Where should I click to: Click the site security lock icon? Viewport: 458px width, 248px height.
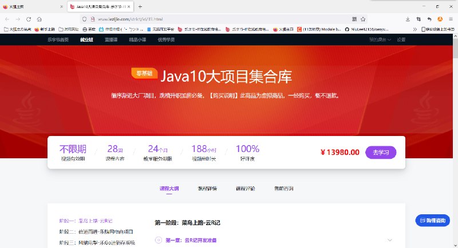click(x=93, y=19)
